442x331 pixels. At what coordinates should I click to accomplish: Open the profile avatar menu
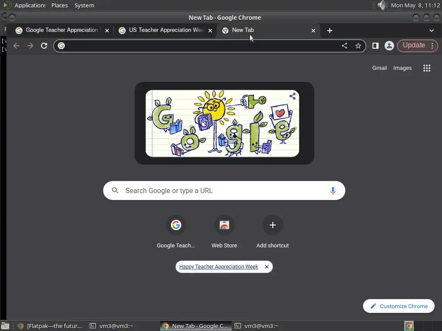click(x=389, y=46)
